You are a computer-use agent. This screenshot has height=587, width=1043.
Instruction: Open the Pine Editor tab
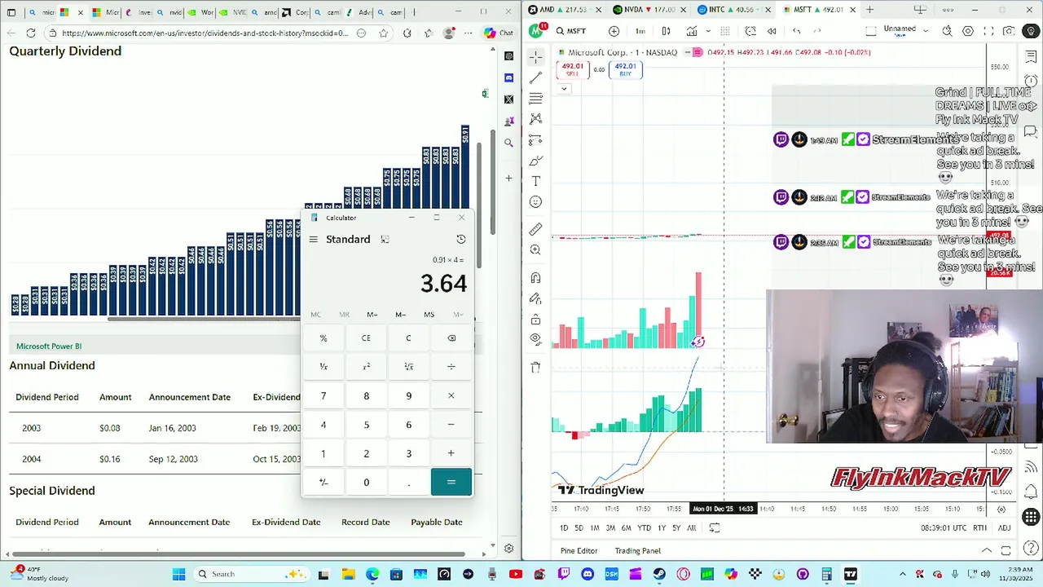(579, 551)
